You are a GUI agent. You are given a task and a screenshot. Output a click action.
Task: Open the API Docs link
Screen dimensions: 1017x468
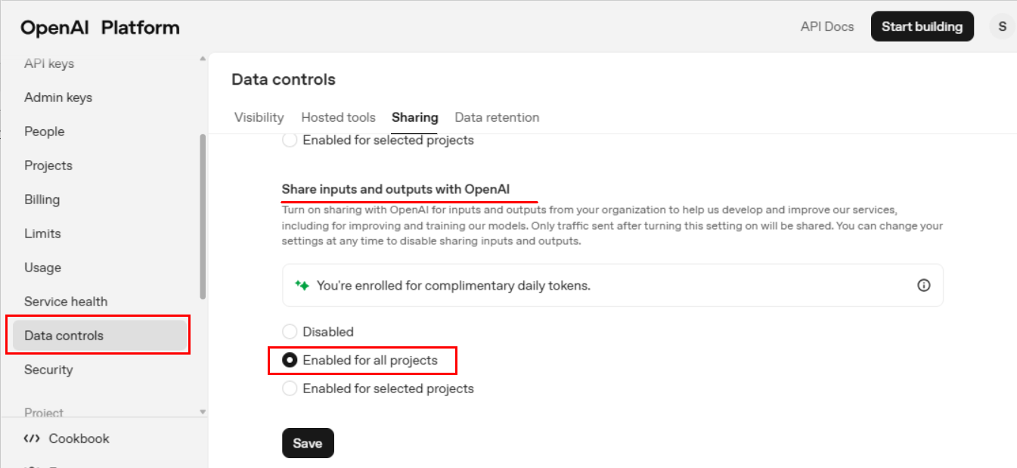click(x=827, y=26)
